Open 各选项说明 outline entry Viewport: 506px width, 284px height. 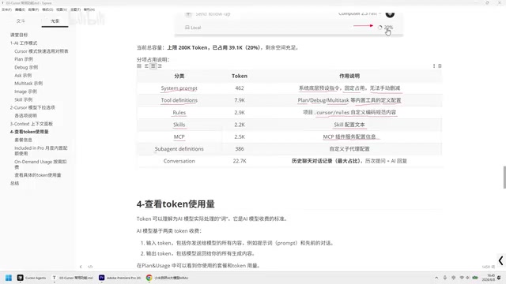25,116
